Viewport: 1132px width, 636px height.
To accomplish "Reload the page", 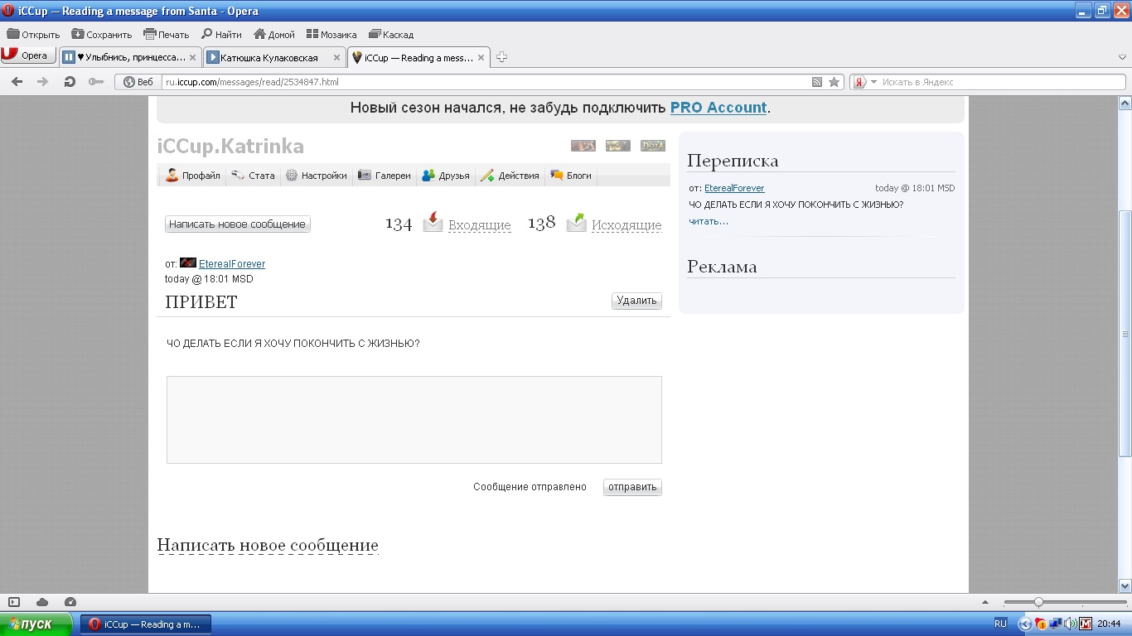I will pos(70,82).
